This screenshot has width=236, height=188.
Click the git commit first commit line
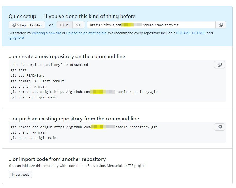(x=38, y=81)
